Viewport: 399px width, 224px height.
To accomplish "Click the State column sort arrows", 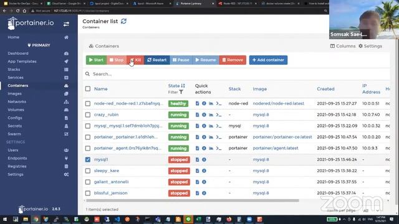I will 183,86.
